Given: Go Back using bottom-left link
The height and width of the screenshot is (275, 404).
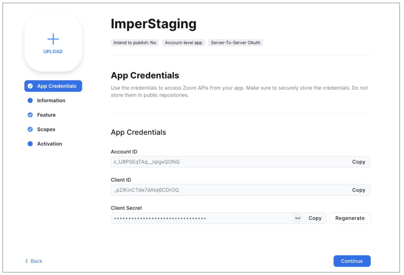Looking at the screenshot, I should pyautogui.click(x=34, y=261).
